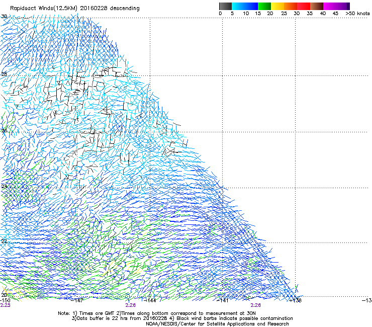The width and height of the screenshot is (372, 327).
Task: Click the '45' legend scale number
Action: point(335,14)
